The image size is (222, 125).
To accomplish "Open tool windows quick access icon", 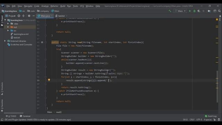I will 2,120.
